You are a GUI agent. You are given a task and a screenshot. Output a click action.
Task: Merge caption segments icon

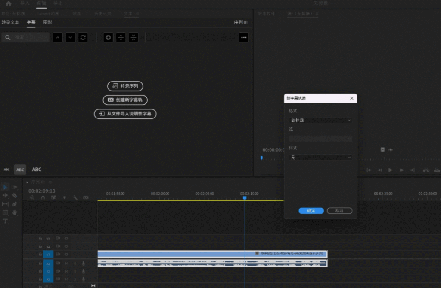pos(134,38)
